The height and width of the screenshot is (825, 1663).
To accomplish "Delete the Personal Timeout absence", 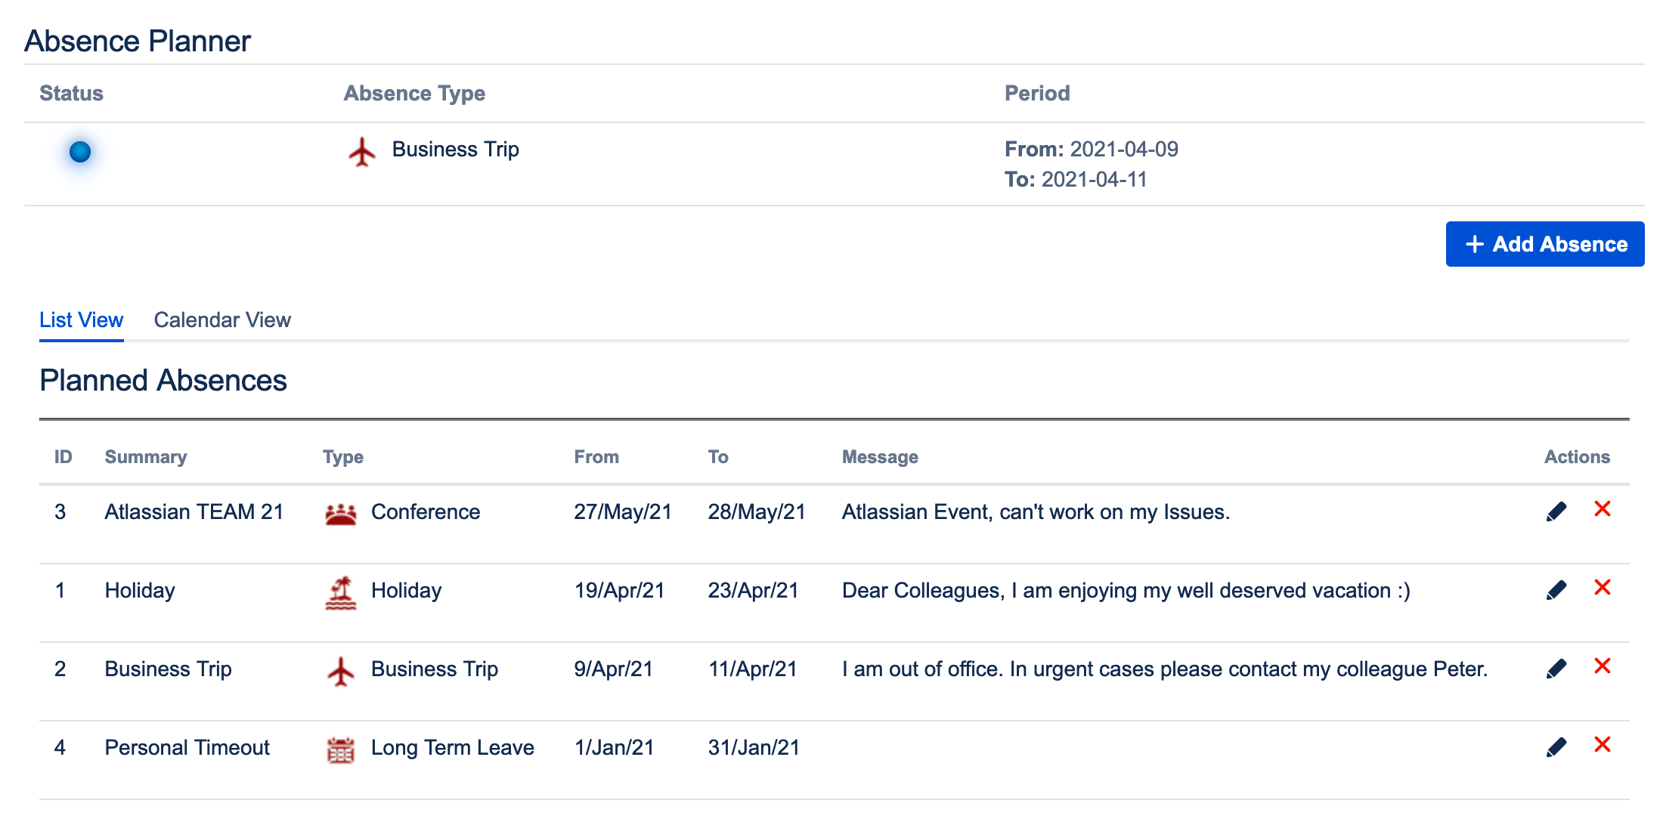I will click(x=1602, y=745).
